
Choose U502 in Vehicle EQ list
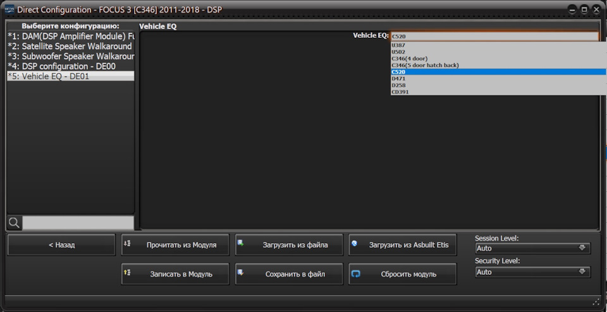tap(498, 52)
